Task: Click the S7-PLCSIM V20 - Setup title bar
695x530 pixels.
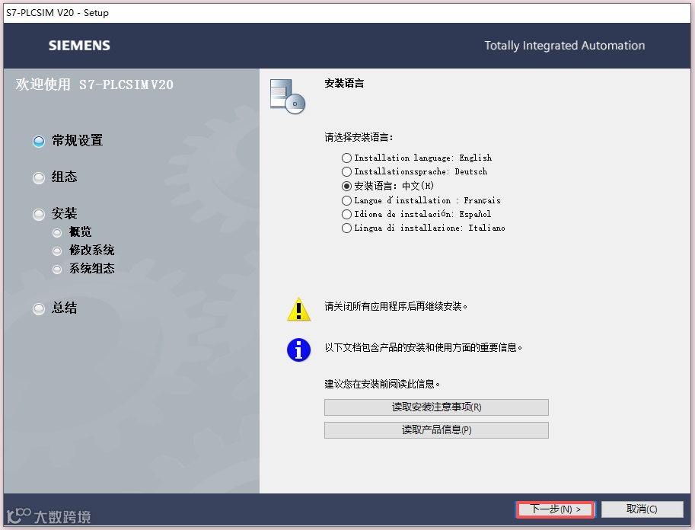Action: (x=347, y=12)
